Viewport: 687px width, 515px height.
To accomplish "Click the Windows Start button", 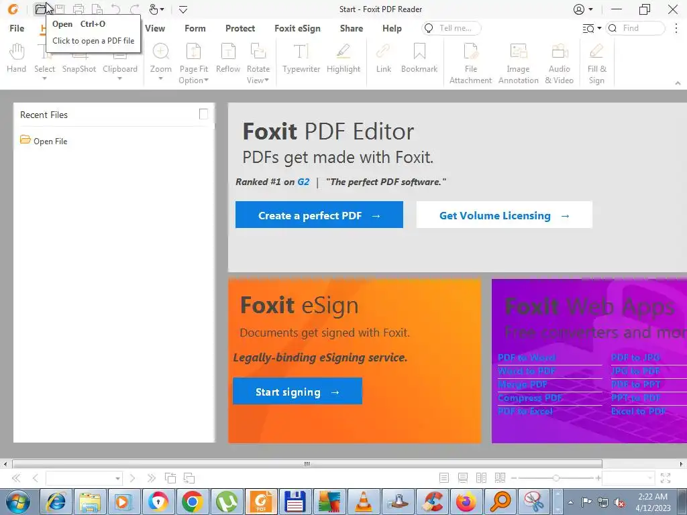I will point(17,502).
